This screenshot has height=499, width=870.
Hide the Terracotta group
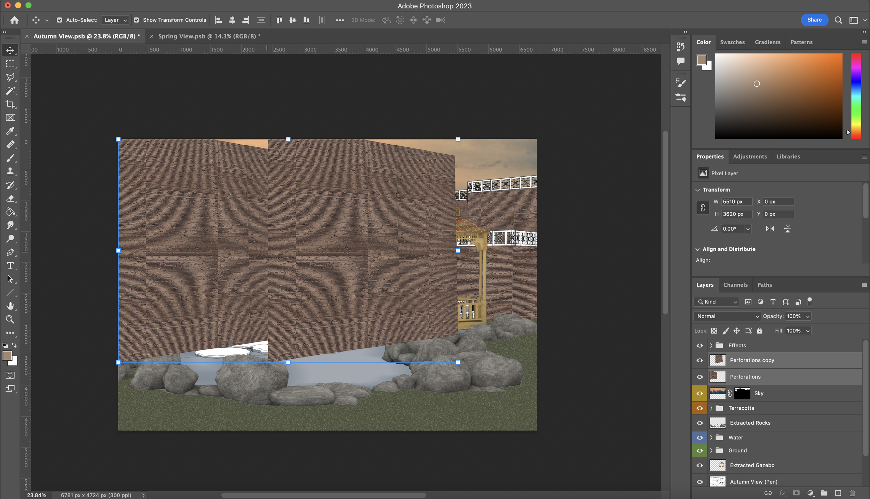point(699,408)
